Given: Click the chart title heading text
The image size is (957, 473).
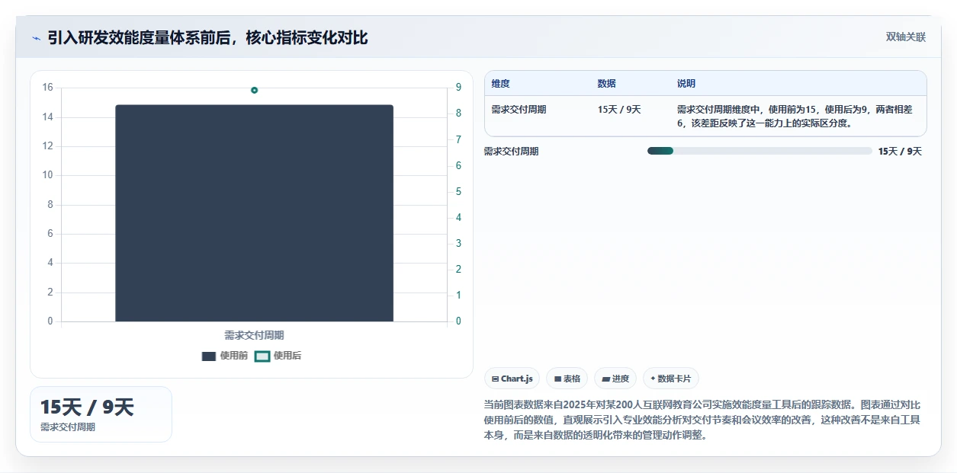Looking at the screenshot, I should coord(207,38).
